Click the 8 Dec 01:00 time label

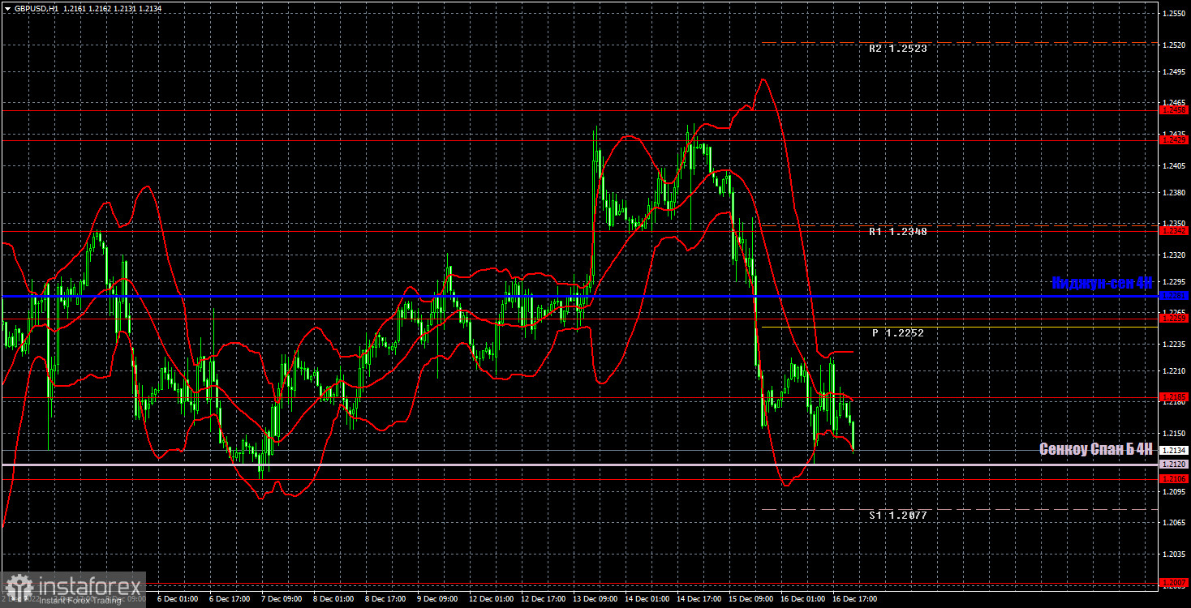pos(333,599)
